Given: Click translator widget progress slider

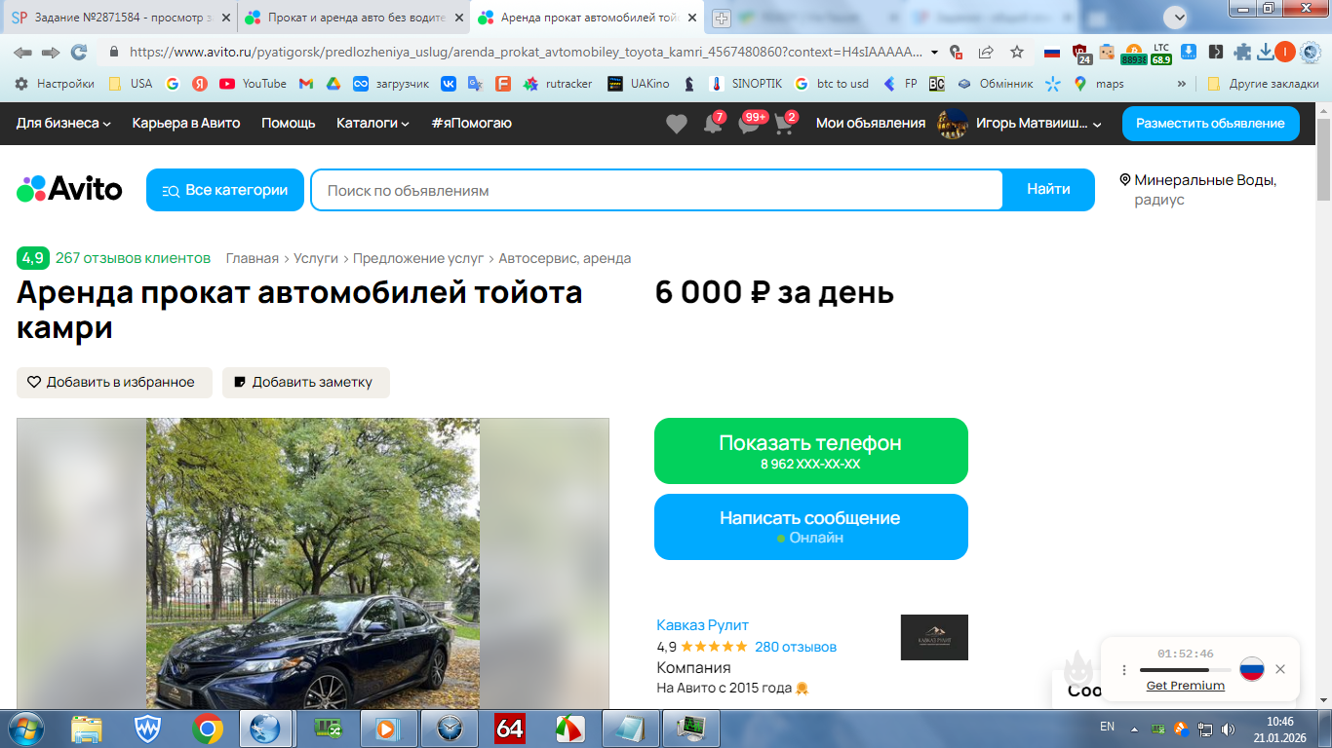Looking at the screenshot, I should coord(1185,670).
